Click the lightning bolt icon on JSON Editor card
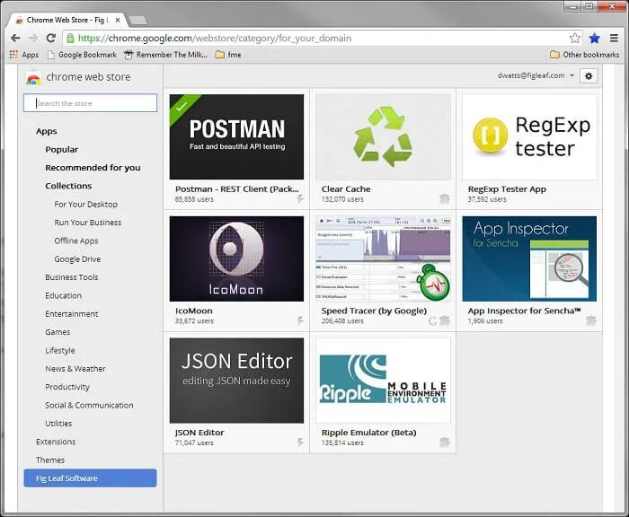629x517 pixels. [x=299, y=443]
